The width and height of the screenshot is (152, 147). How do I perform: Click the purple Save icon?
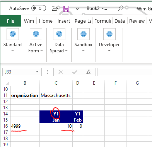coord(66,9)
